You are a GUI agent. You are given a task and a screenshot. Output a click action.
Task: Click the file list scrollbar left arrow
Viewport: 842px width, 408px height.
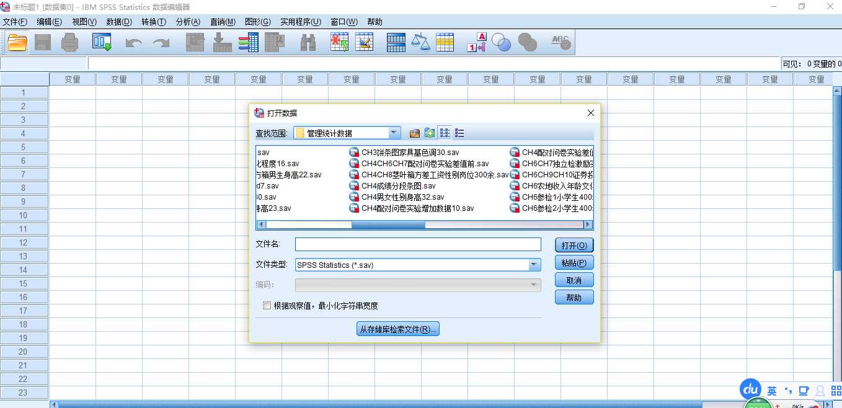coord(261,224)
